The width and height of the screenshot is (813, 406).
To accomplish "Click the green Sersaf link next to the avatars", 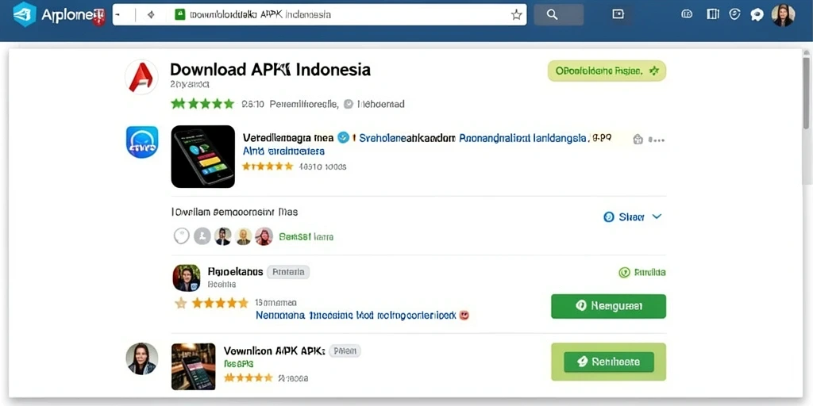I will point(306,236).
